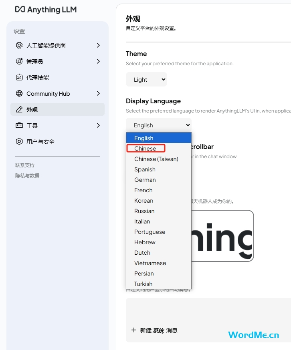Collapse the Display Language dropdown showing English
Viewport: 291px width, 350px height.
click(x=159, y=125)
